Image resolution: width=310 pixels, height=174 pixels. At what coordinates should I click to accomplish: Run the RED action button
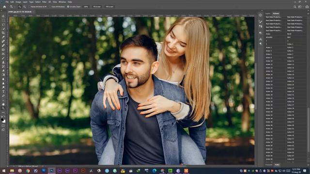point(296,37)
